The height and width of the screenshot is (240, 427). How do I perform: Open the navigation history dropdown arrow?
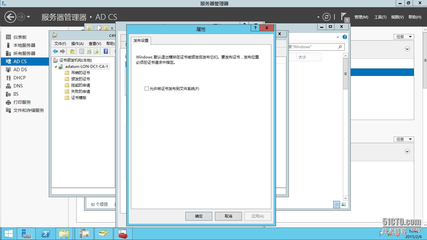[28, 17]
